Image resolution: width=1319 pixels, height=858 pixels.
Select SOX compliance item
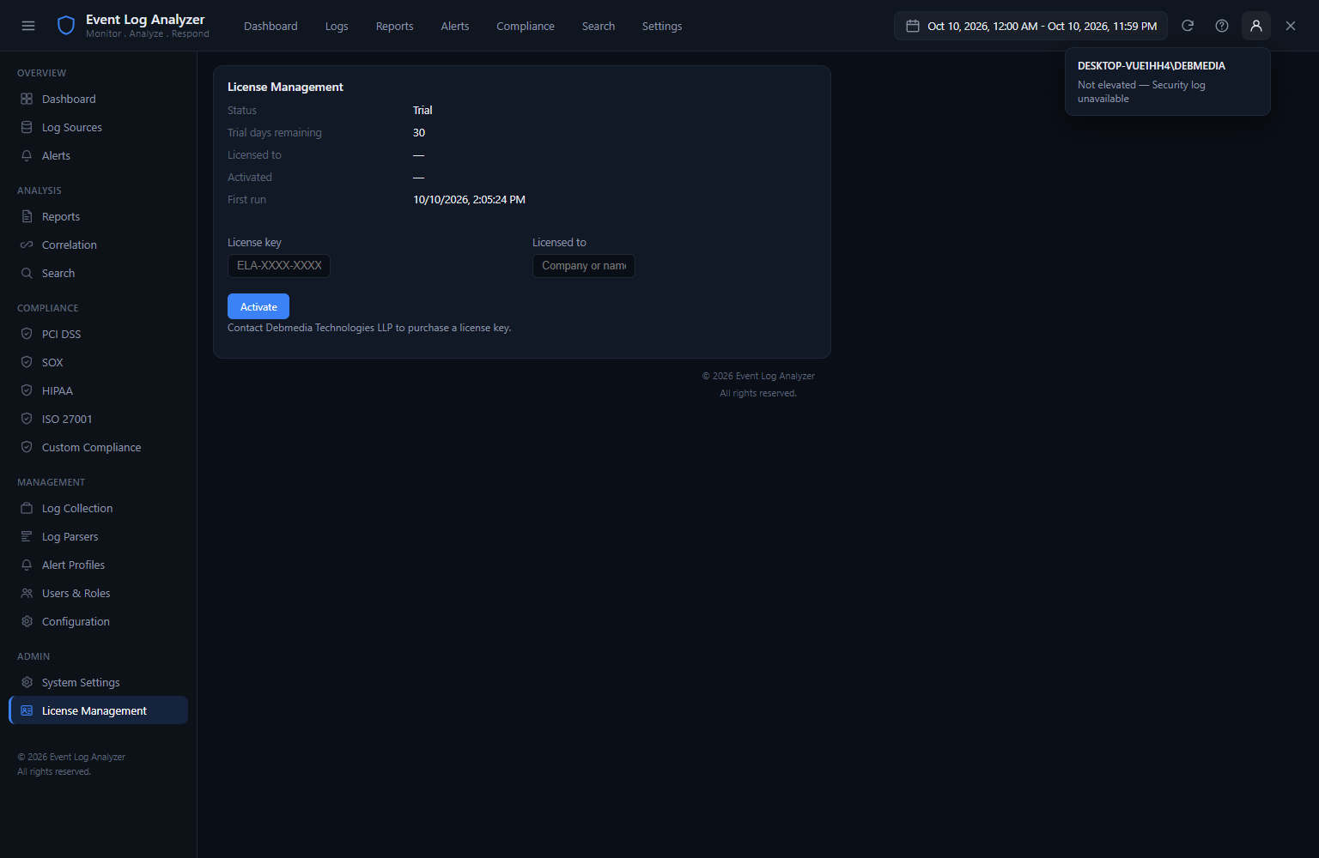(x=98, y=362)
